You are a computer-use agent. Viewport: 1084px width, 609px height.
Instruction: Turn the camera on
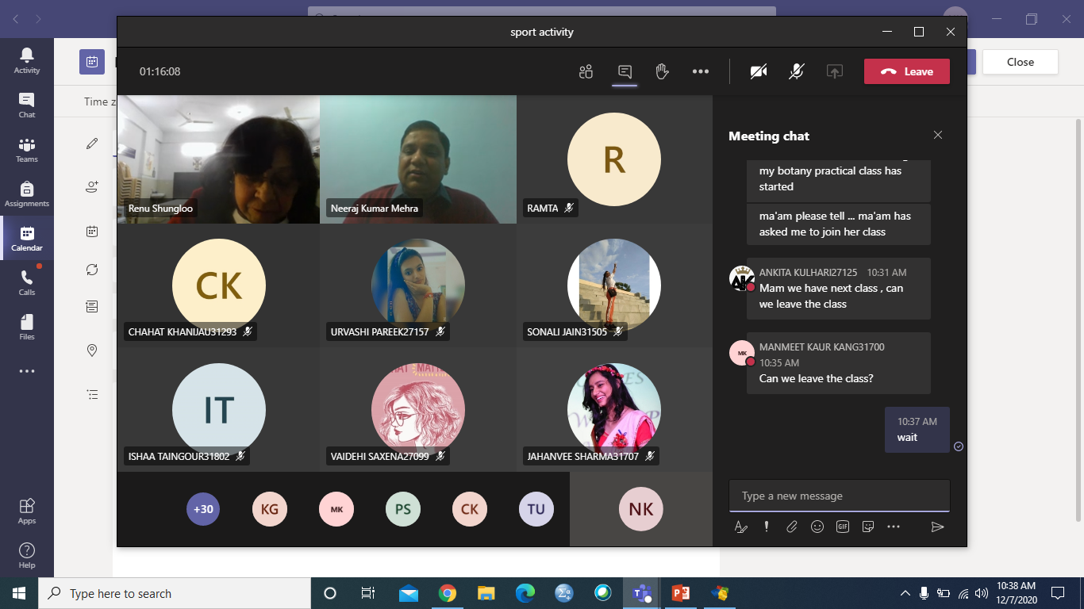pyautogui.click(x=758, y=72)
